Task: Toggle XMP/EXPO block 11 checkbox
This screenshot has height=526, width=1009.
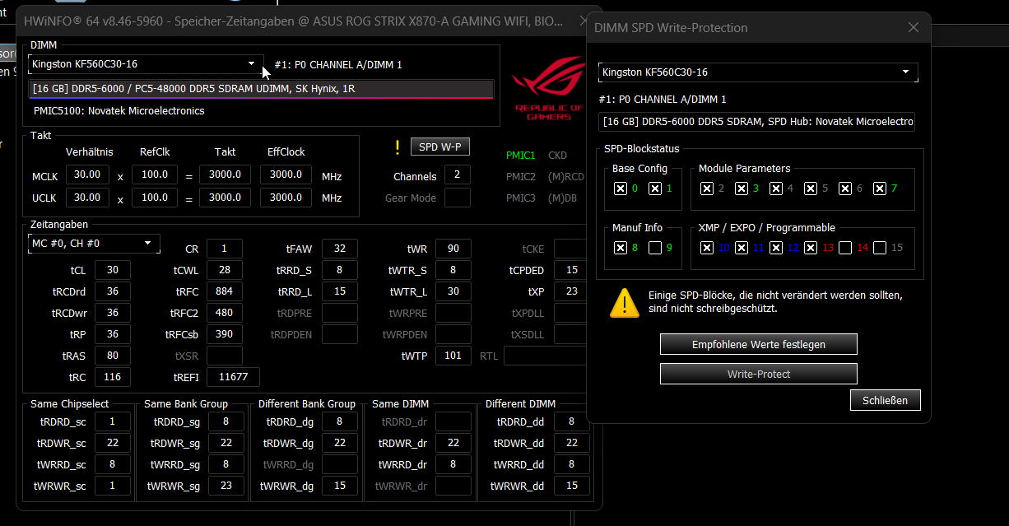Action: 742,248
